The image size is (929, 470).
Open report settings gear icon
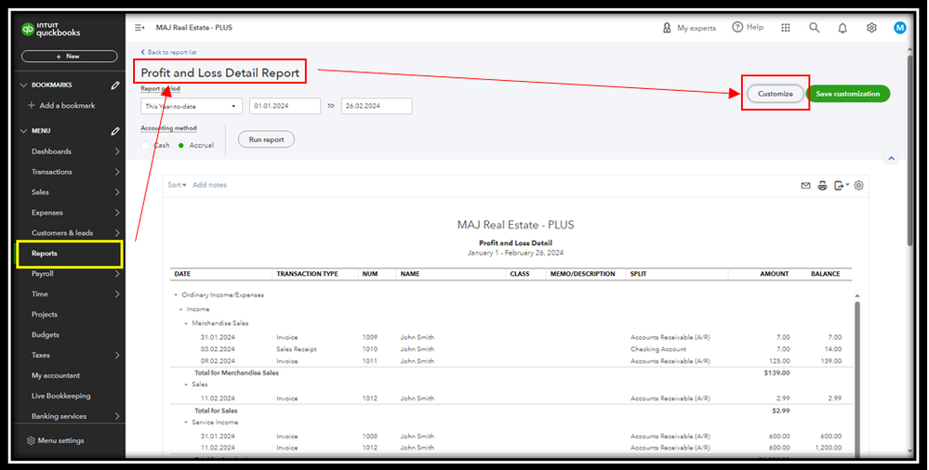pyautogui.click(x=858, y=185)
